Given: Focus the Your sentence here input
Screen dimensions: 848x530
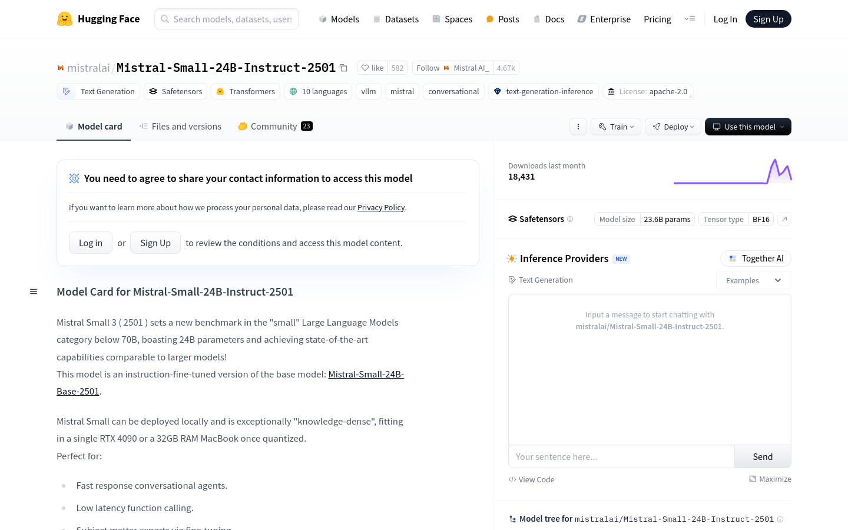Looking at the screenshot, I should [621, 456].
